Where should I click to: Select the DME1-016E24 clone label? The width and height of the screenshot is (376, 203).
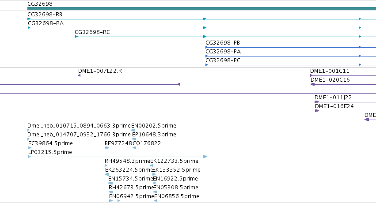(x=334, y=106)
